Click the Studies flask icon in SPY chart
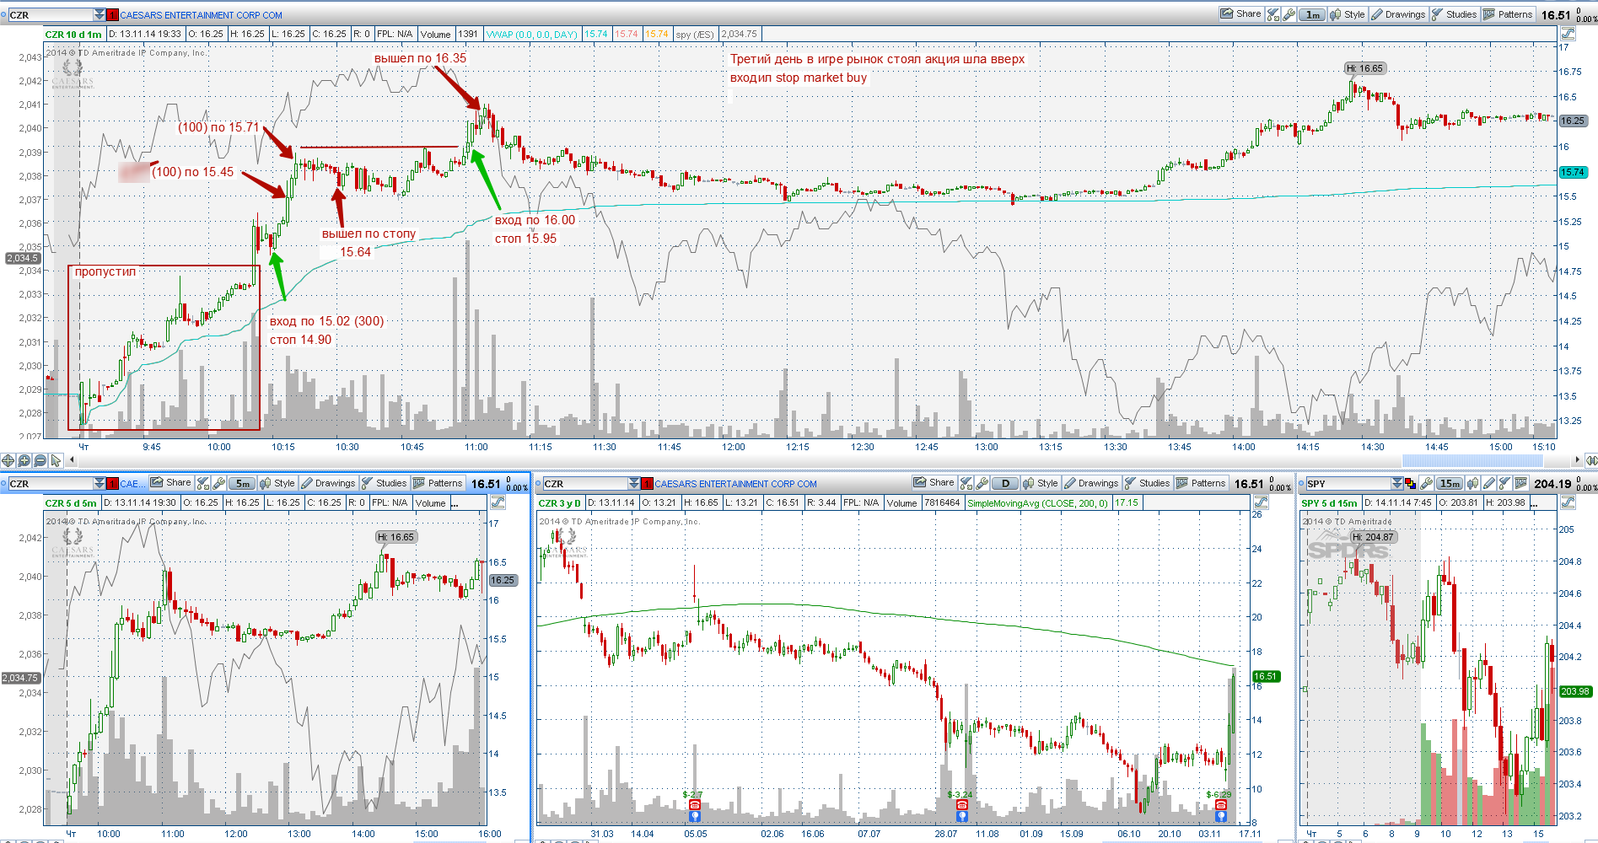Screen dimensions: 1598x843 1504,483
